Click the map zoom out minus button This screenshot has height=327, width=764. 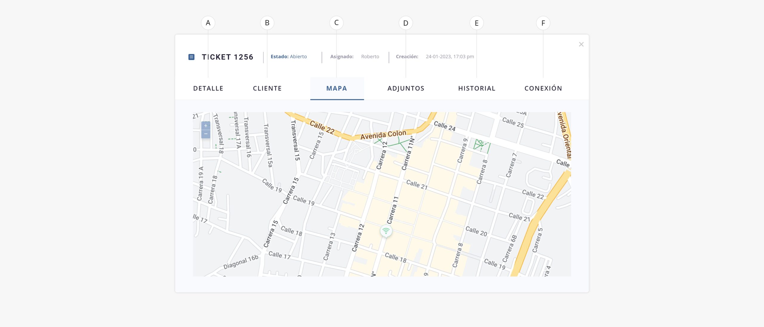pyautogui.click(x=206, y=134)
